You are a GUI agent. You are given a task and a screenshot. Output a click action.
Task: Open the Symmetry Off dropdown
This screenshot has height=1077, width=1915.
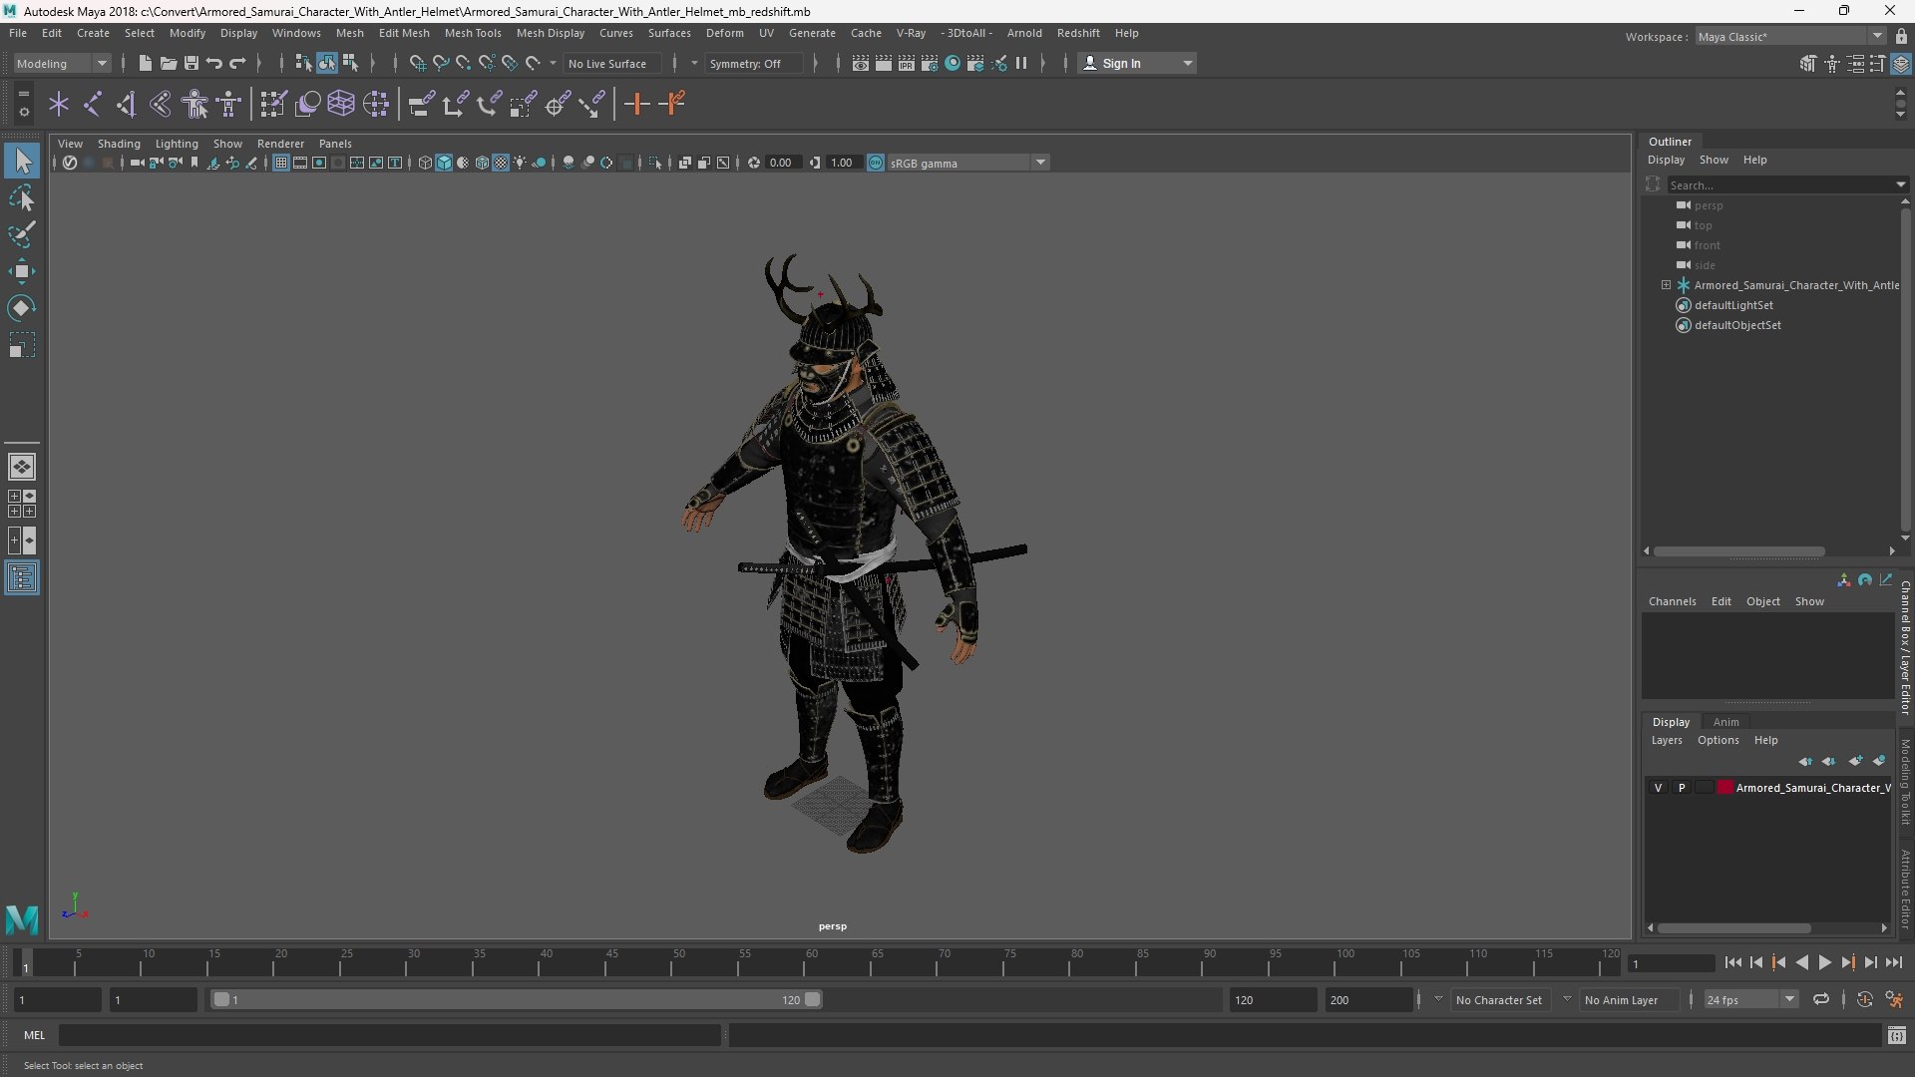[x=754, y=63]
